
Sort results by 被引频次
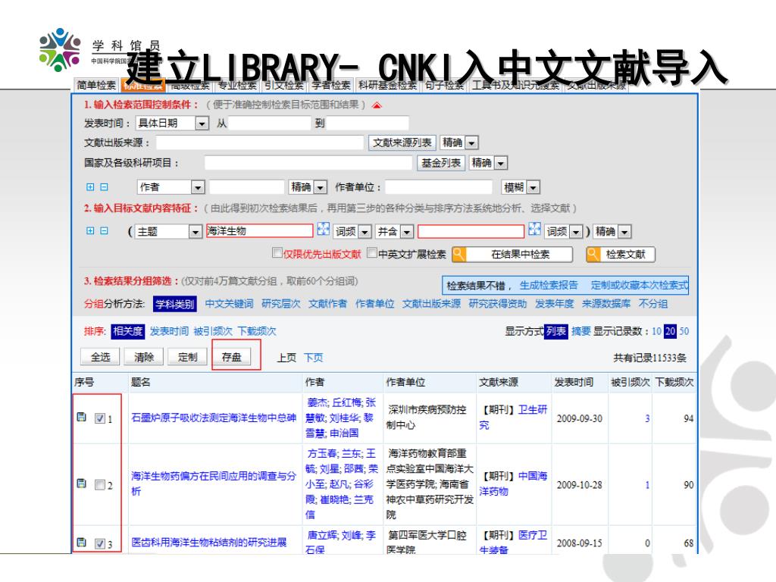click(213, 331)
